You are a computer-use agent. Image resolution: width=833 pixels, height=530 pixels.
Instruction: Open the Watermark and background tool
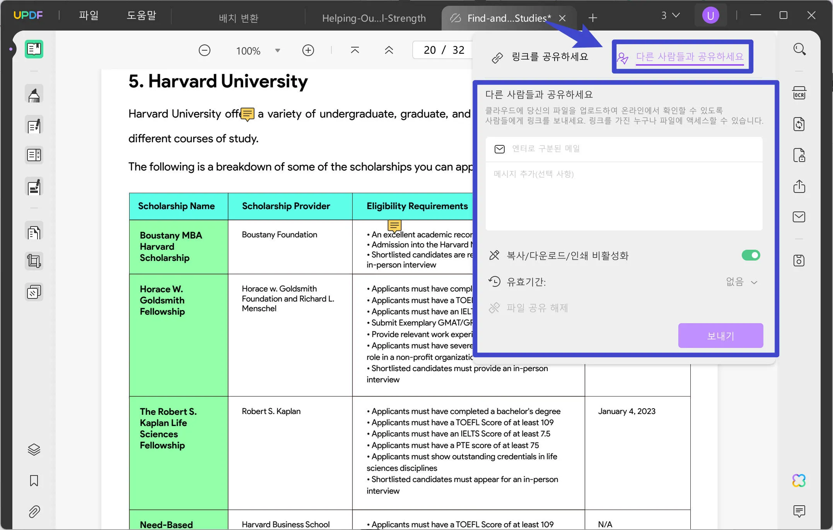tap(34, 292)
